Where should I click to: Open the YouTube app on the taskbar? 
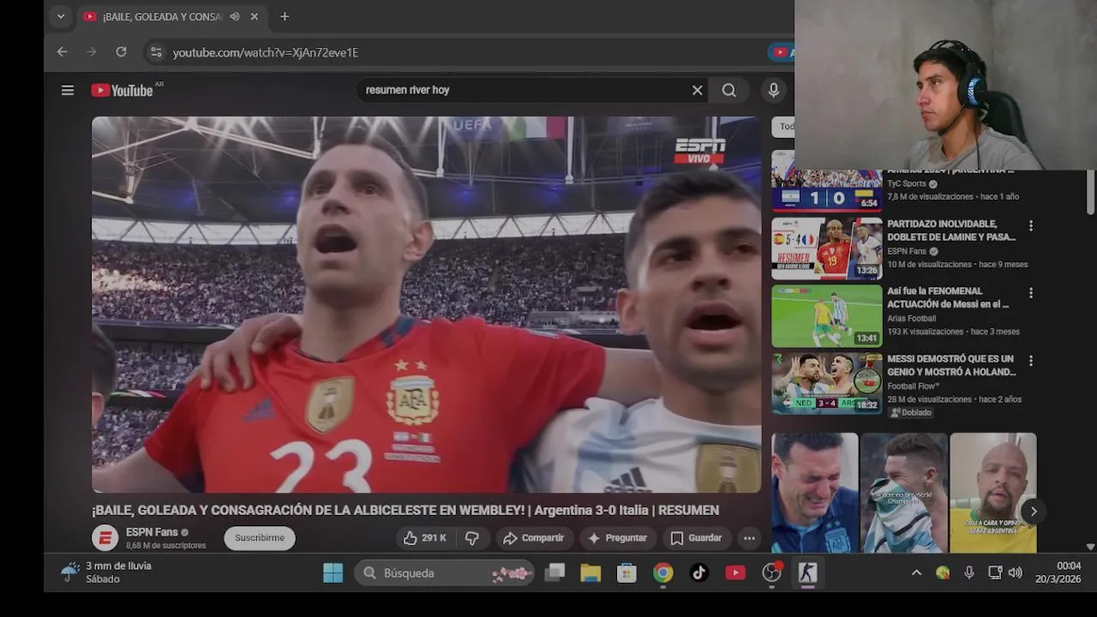tap(735, 572)
